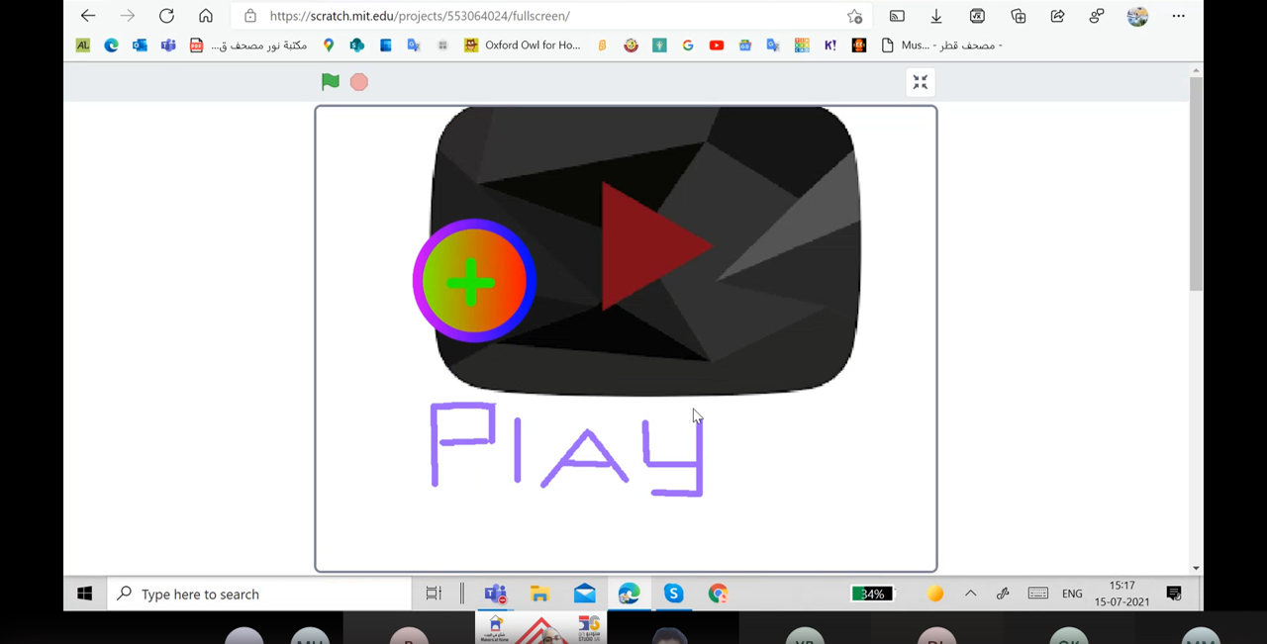
Task: Open the touch keyboard tray icon
Action: [1037, 594]
